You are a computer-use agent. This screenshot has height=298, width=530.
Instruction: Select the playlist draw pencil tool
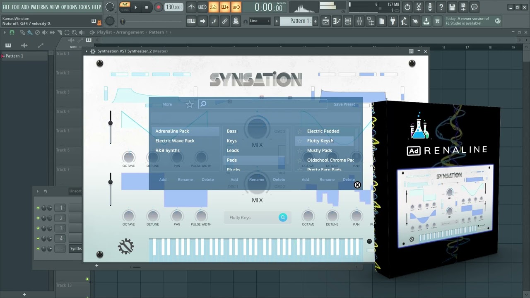coord(23,32)
